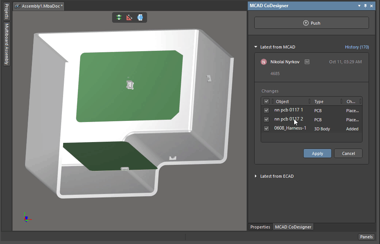
Task: Open the Section View tool in the viewport toolbar
Action: coord(140,17)
